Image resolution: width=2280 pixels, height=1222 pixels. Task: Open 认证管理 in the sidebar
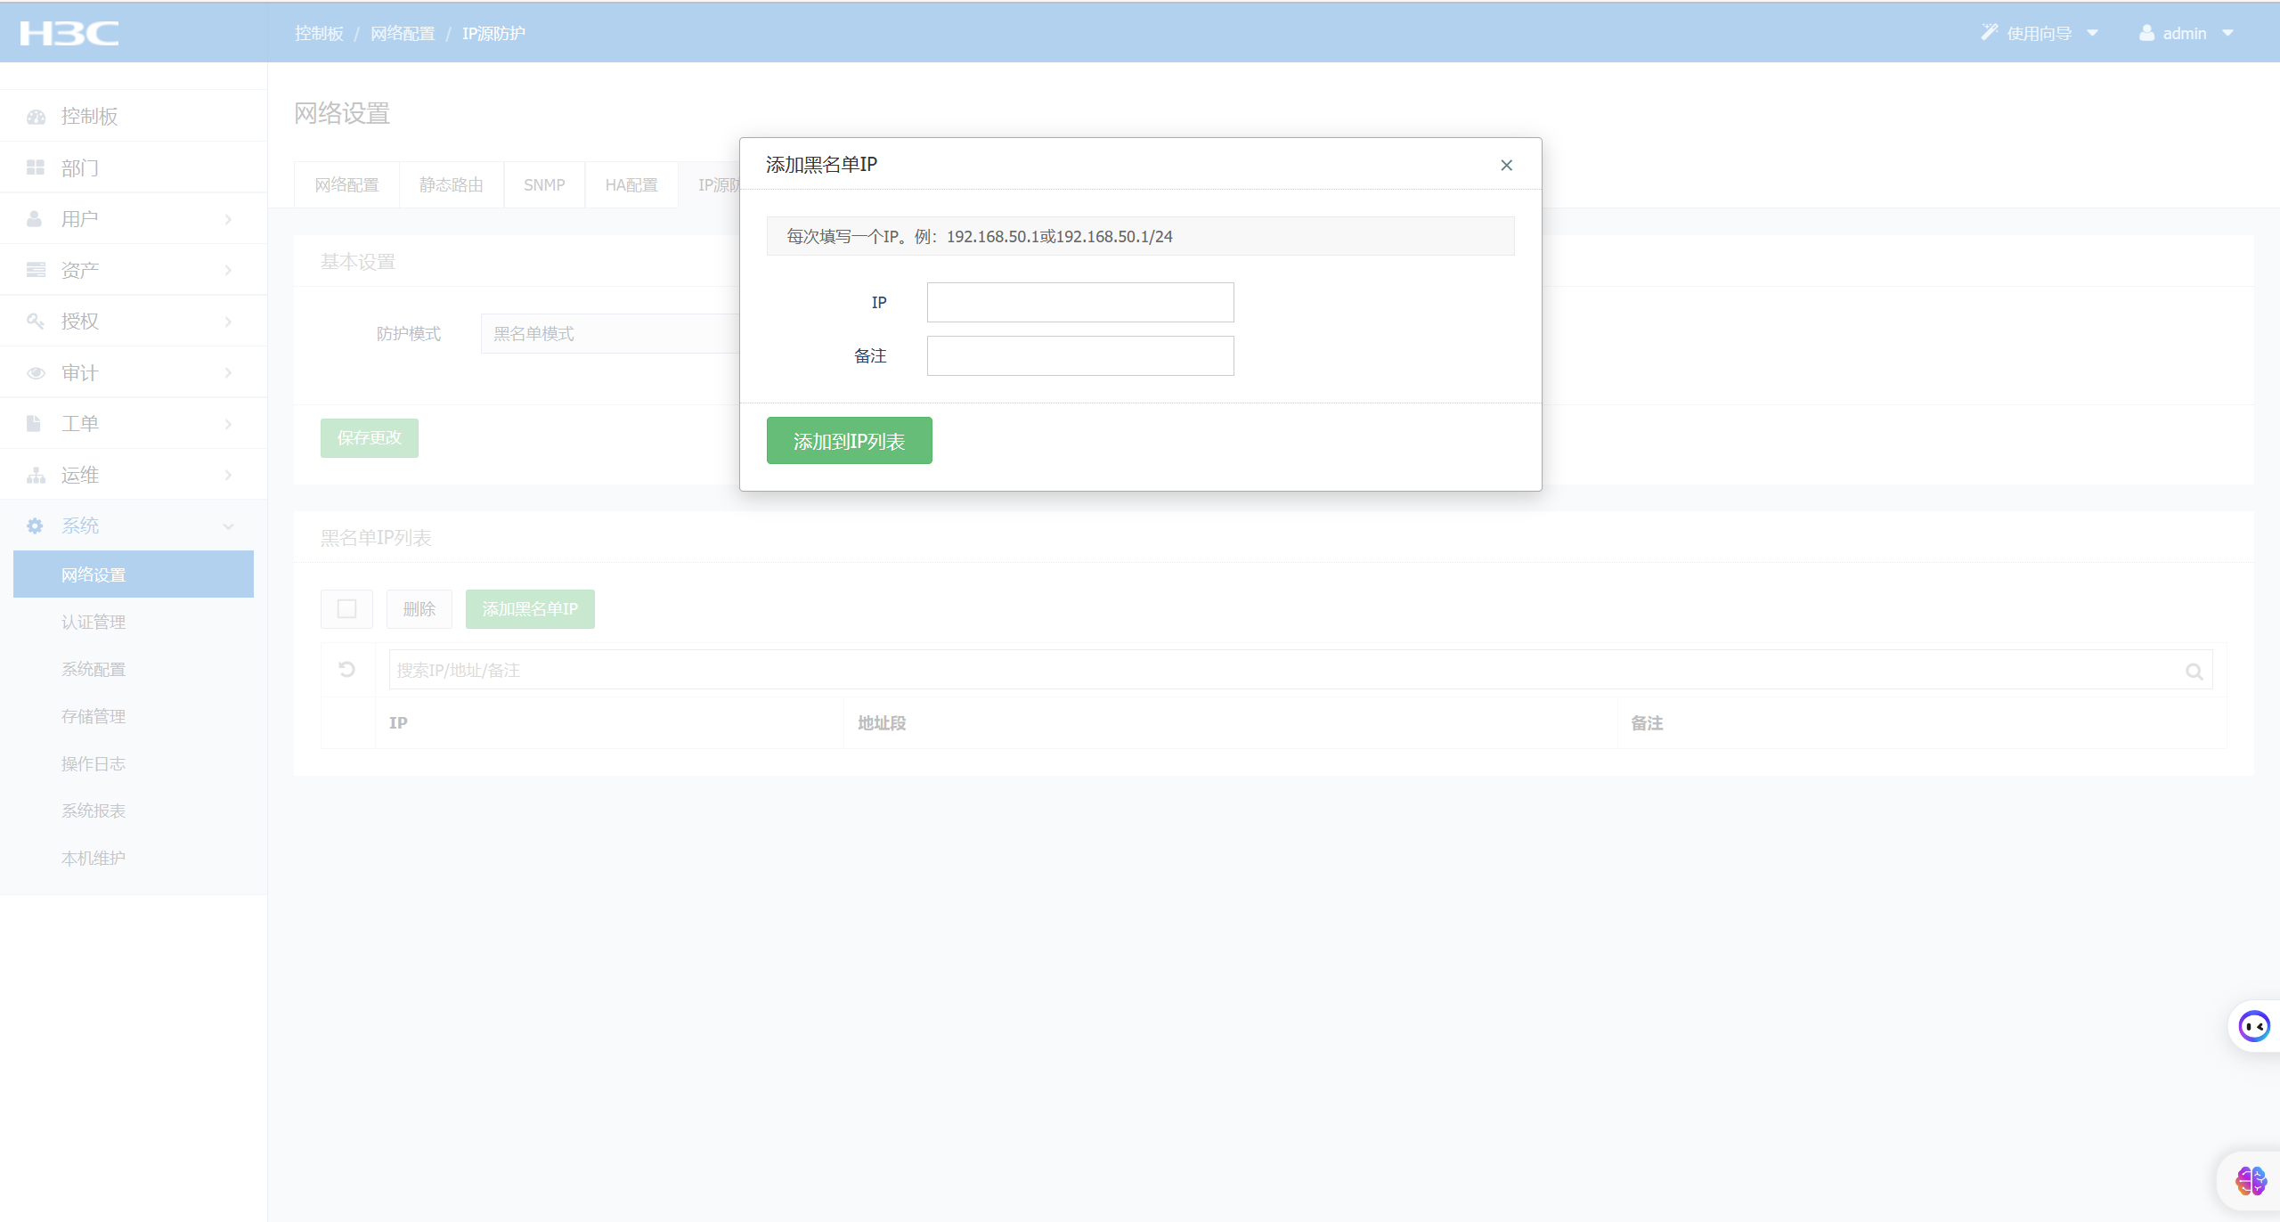(x=94, y=622)
